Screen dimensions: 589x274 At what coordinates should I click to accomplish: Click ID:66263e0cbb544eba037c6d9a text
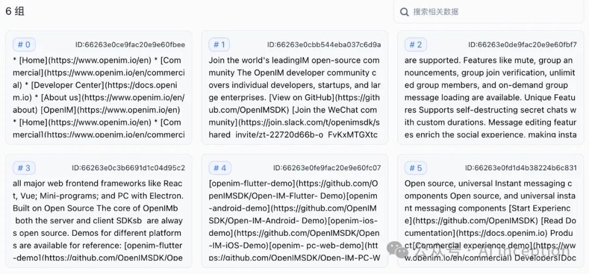[x=324, y=45]
